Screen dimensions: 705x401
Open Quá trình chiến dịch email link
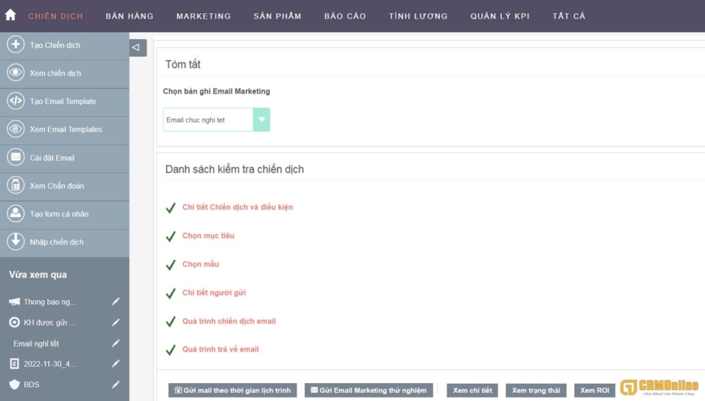click(229, 321)
